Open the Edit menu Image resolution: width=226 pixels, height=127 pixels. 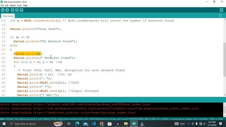(x=7, y=6)
